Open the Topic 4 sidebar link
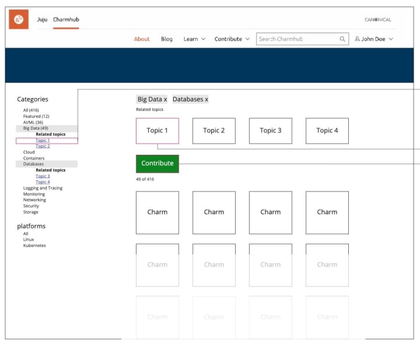This screenshot has width=420, height=345. click(43, 182)
